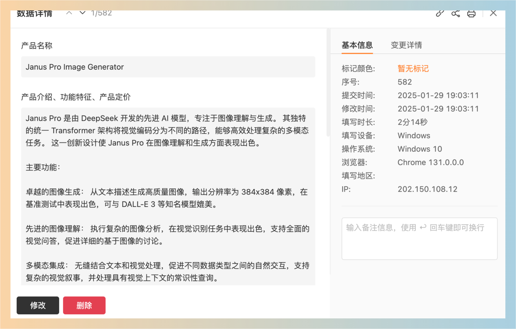516x329 pixels.
Task: Click the form content vertical scrollbar
Action: [x=328, y=84]
